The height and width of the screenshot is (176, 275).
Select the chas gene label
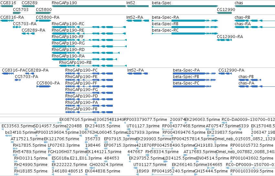coord(239,3)
